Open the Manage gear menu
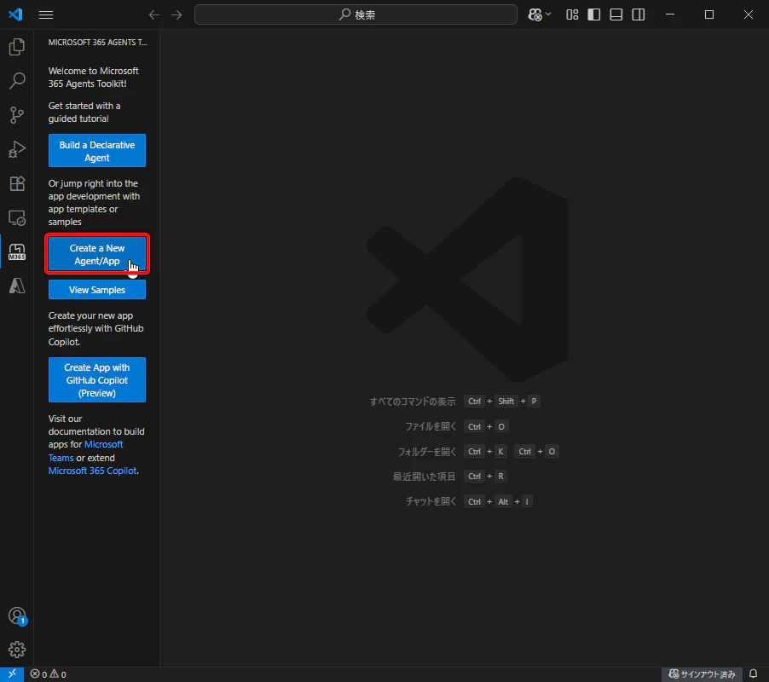This screenshot has width=769, height=682. 17,650
